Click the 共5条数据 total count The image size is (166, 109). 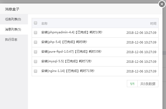pos(148,84)
